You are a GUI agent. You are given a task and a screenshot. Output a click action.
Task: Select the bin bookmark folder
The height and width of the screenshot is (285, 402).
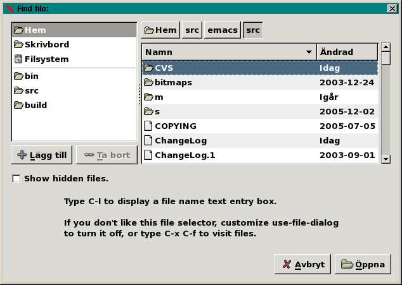point(74,76)
